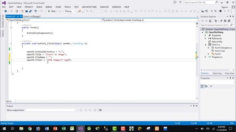Click the Save All toolbar icon
Screen dimensions: 236x132
click(x=30, y=11)
